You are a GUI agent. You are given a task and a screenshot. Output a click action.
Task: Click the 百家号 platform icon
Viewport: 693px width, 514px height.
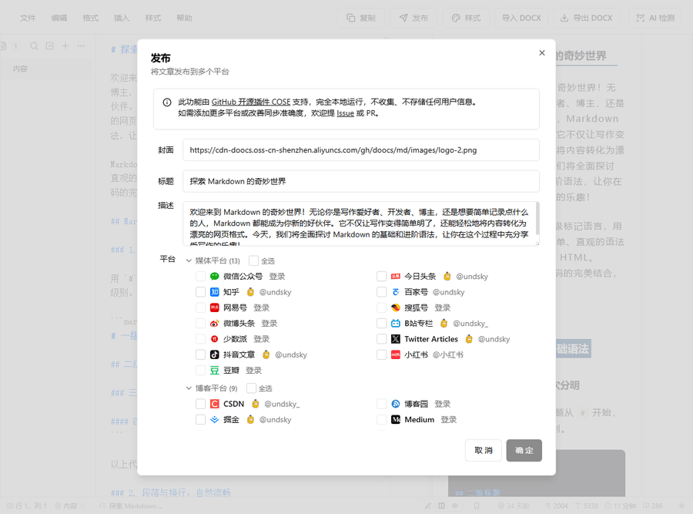396,292
